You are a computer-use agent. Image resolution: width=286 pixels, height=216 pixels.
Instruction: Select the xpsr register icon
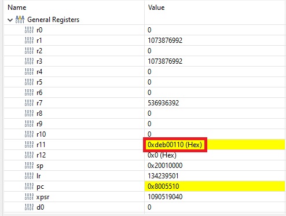(x=29, y=197)
